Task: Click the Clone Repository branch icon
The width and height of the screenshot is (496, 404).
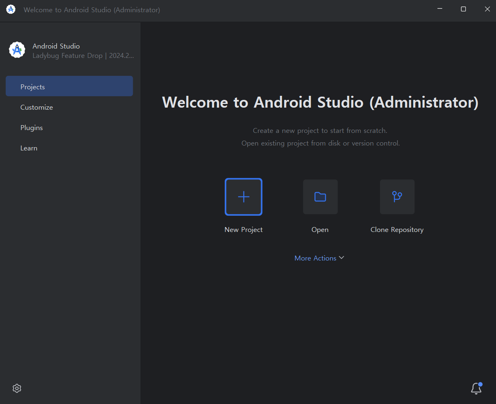Action: click(x=397, y=197)
